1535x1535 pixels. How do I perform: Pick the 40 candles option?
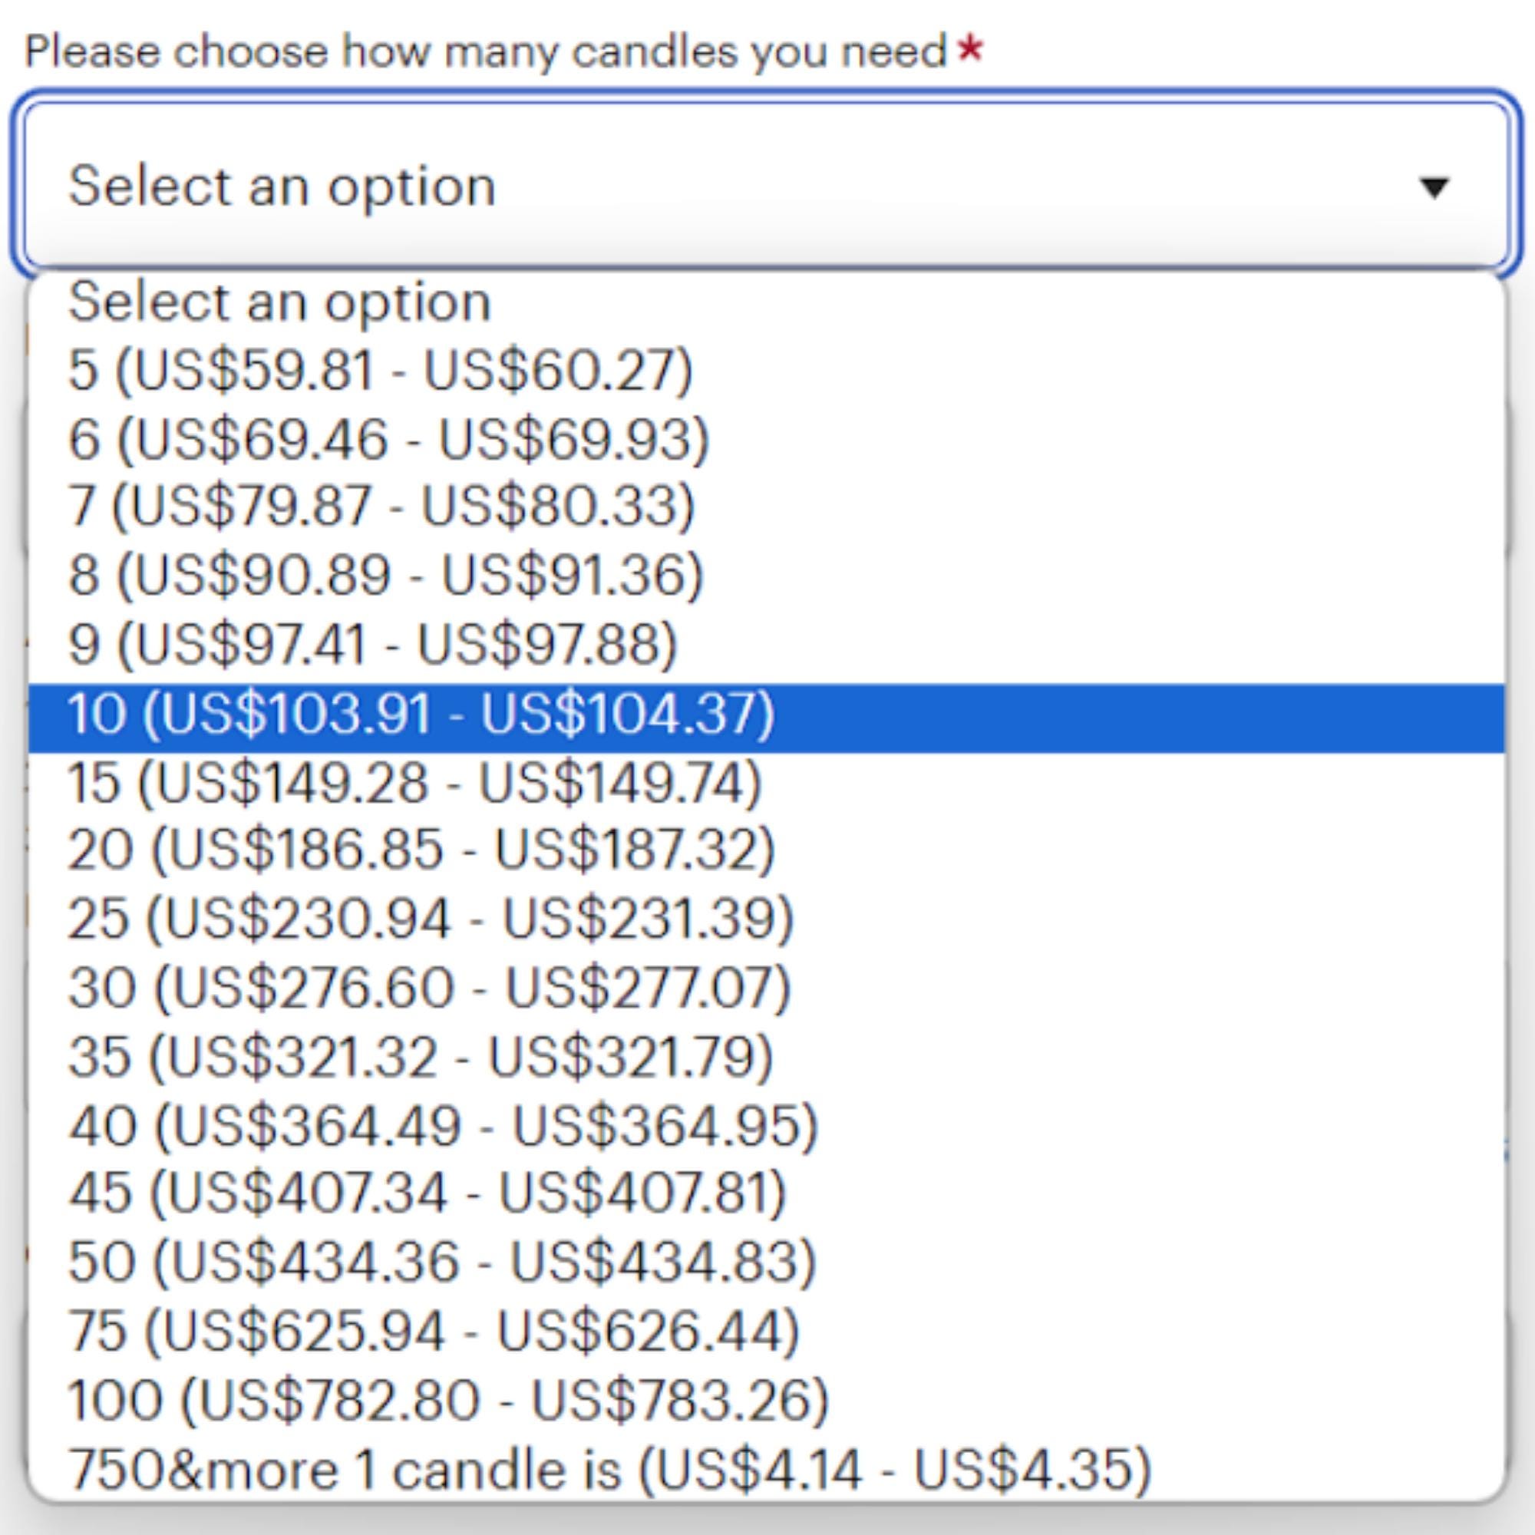(444, 1126)
